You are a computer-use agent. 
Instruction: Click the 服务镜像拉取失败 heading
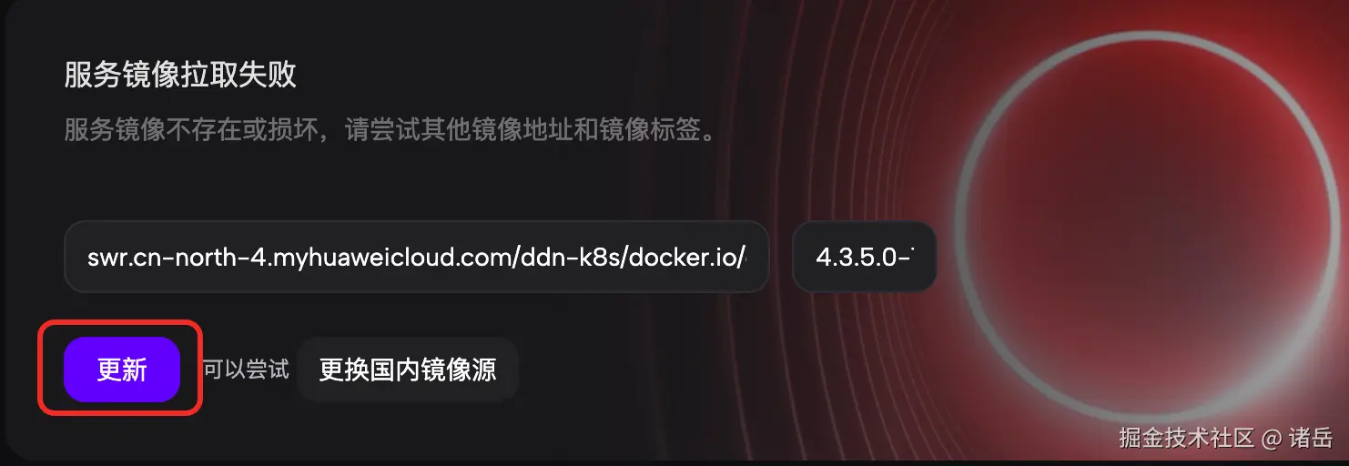180,75
